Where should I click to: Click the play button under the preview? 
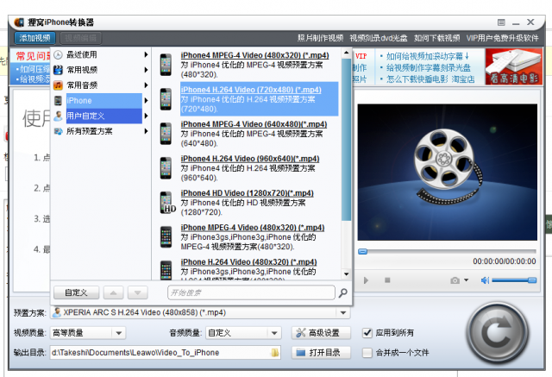coord(366,280)
